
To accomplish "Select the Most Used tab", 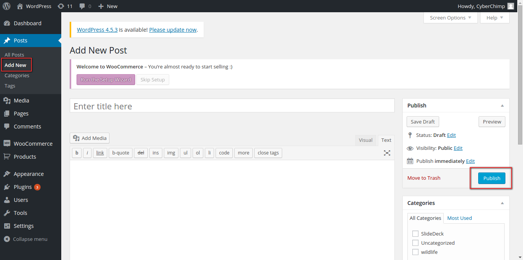I will (459, 218).
